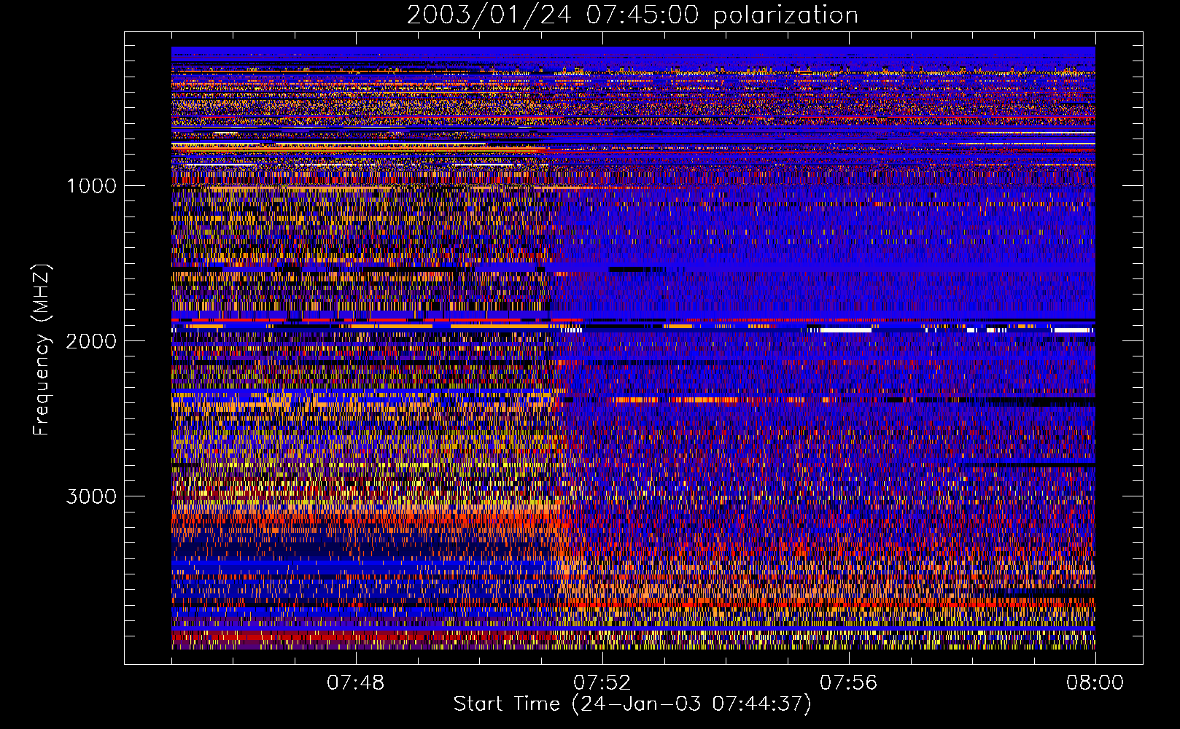Click the '3000' frequency tick label

click(91, 496)
